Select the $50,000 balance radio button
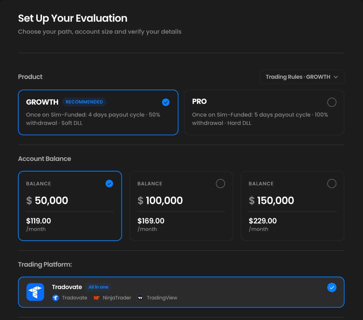The height and width of the screenshot is (320, 363). (109, 183)
